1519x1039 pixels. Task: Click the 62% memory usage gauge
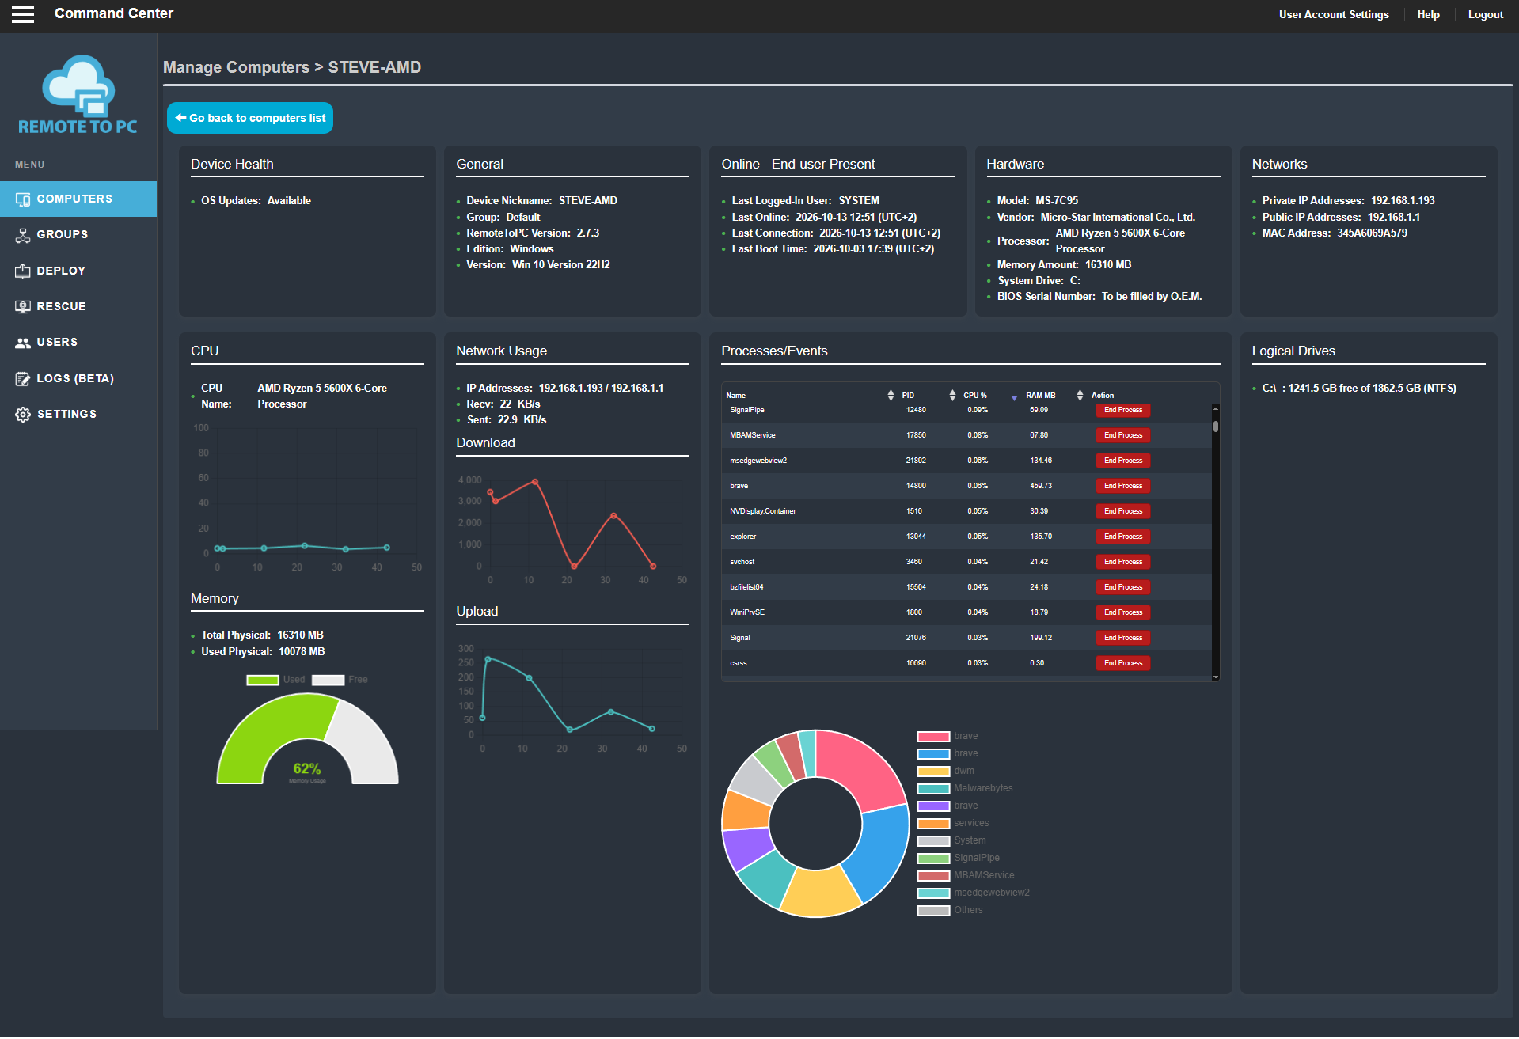[307, 738]
